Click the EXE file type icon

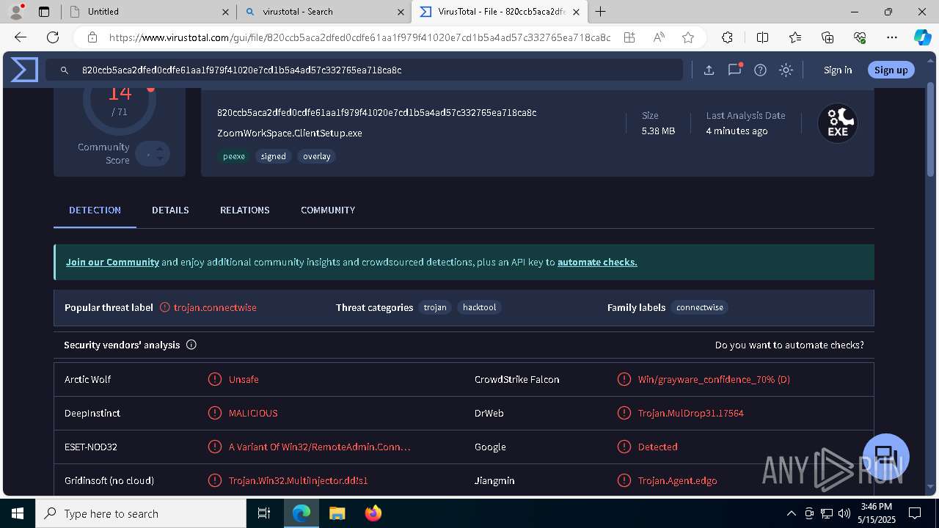pyautogui.click(x=837, y=123)
